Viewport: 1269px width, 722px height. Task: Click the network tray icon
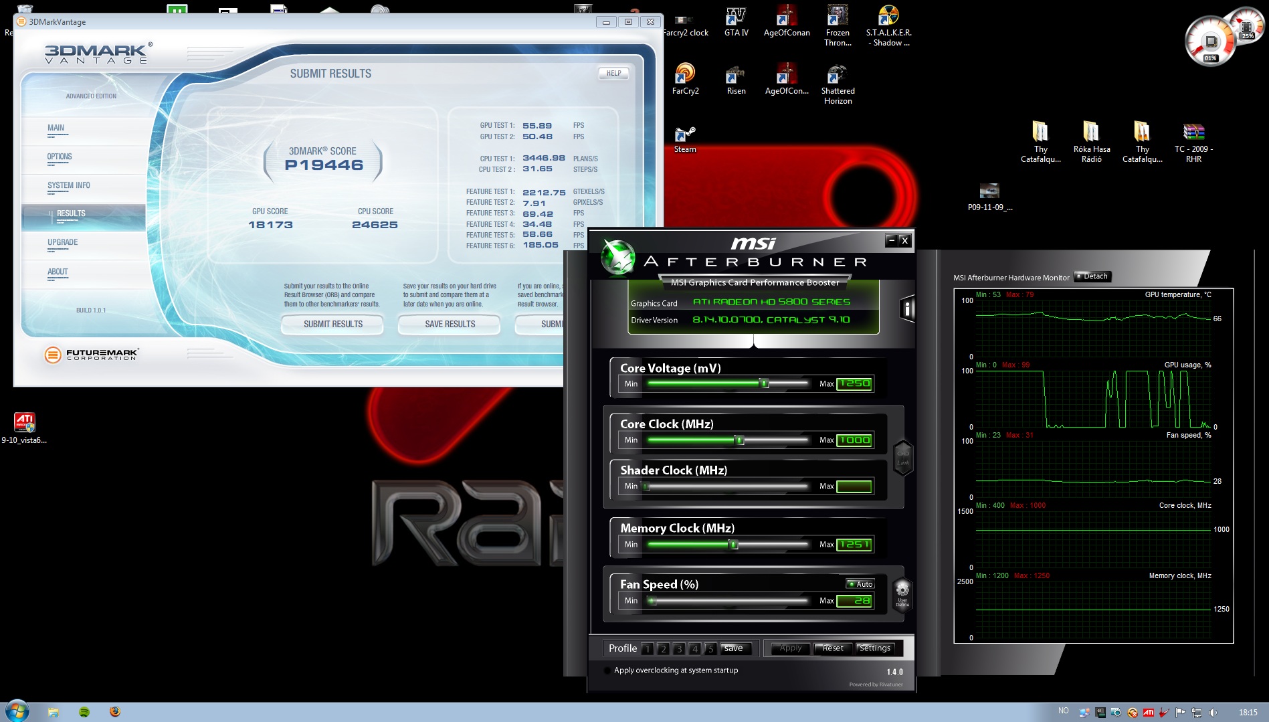pyautogui.click(x=1197, y=712)
